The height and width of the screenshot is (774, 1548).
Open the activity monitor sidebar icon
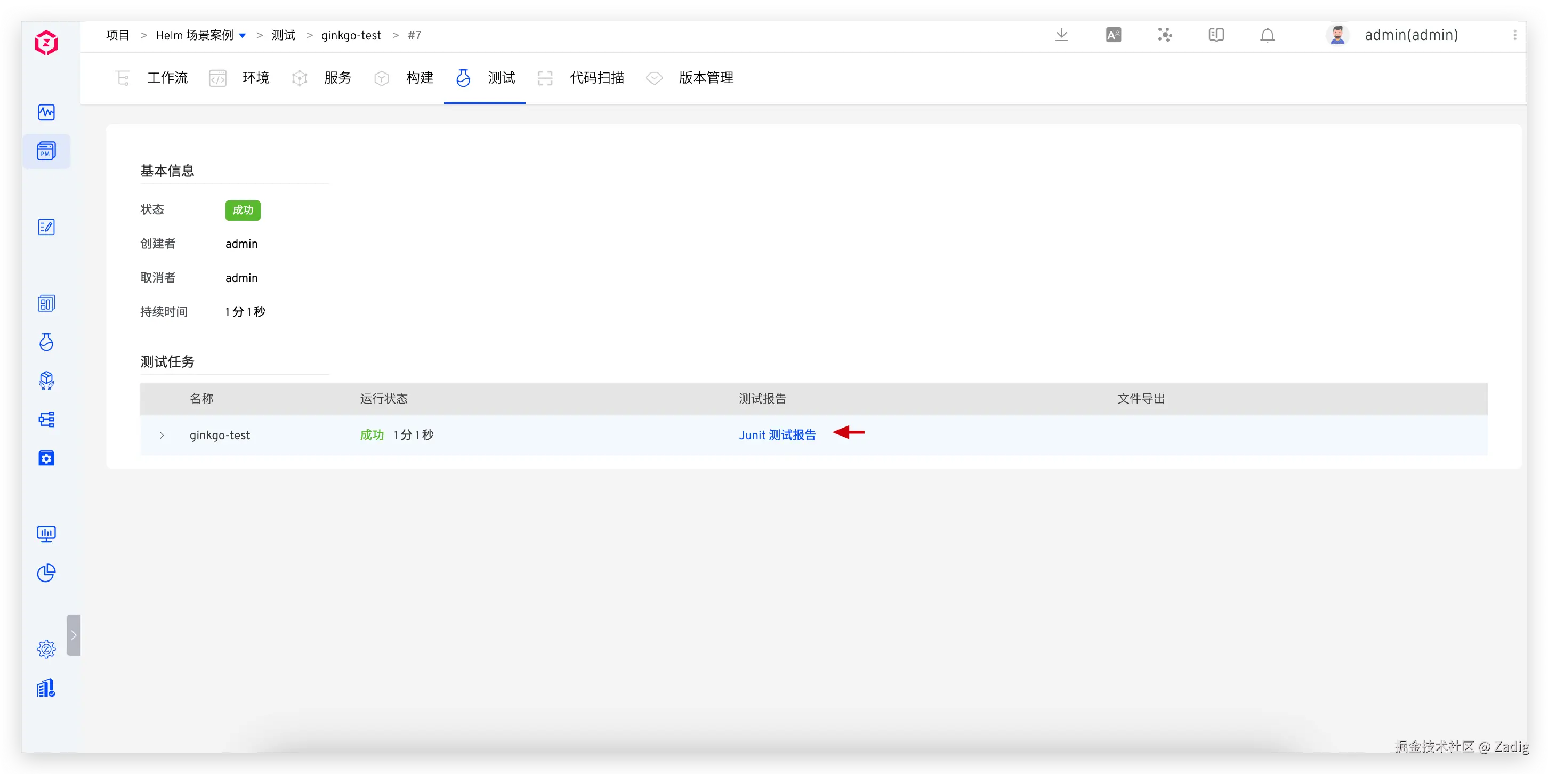[x=46, y=112]
